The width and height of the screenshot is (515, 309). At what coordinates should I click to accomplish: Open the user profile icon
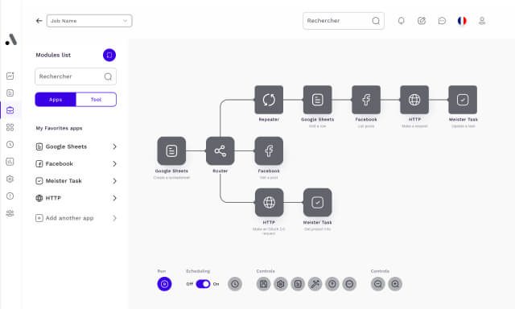pos(482,21)
